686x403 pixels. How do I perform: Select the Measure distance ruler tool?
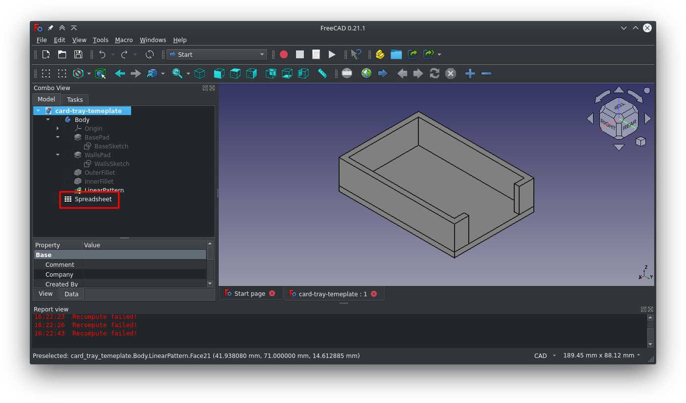click(x=322, y=73)
